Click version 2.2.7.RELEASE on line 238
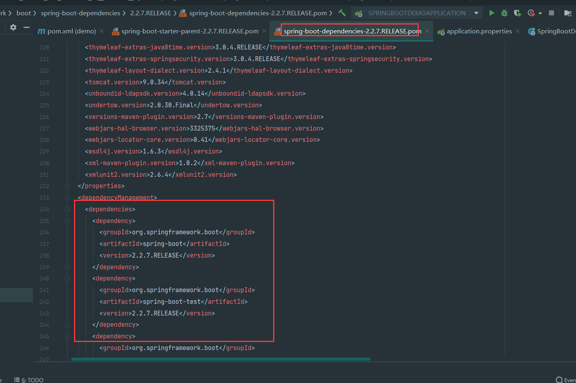The width and height of the screenshot is (576, 383). [155, 256]
